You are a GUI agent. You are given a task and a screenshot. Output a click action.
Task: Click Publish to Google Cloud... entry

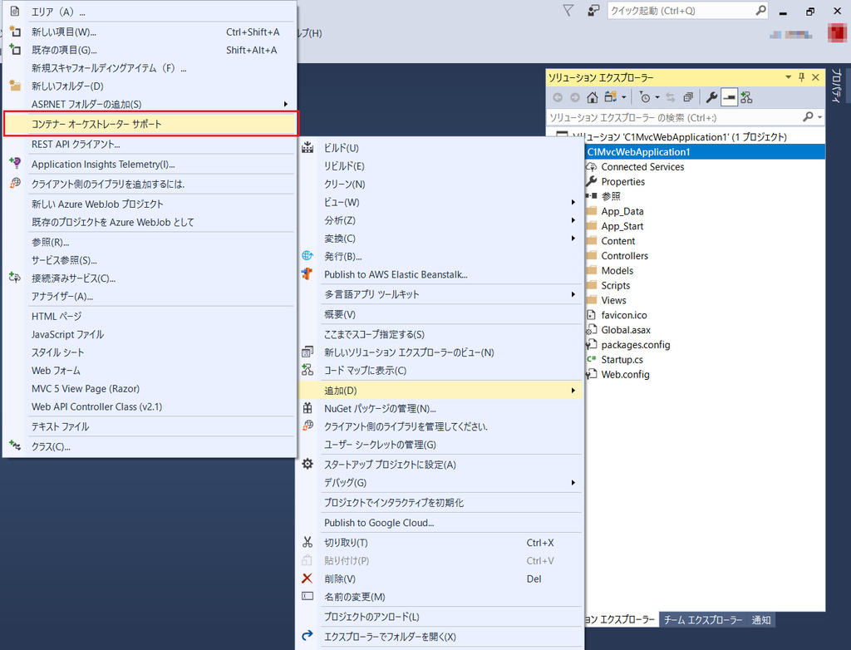(x=440, y=522)
